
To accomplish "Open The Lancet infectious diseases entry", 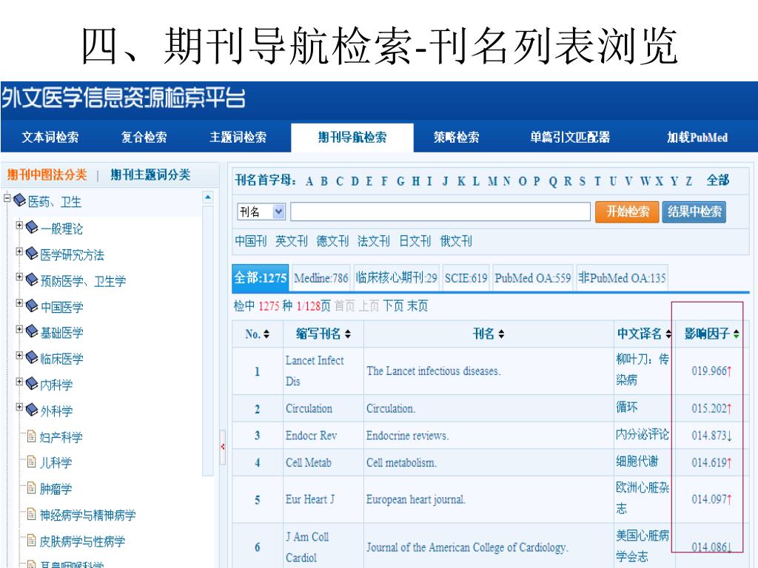I will (x=433, y=371).
